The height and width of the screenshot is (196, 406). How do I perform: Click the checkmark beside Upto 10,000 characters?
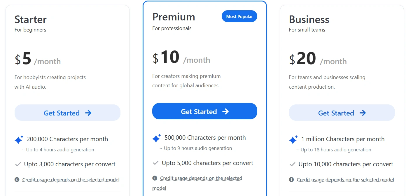[293, 164]
